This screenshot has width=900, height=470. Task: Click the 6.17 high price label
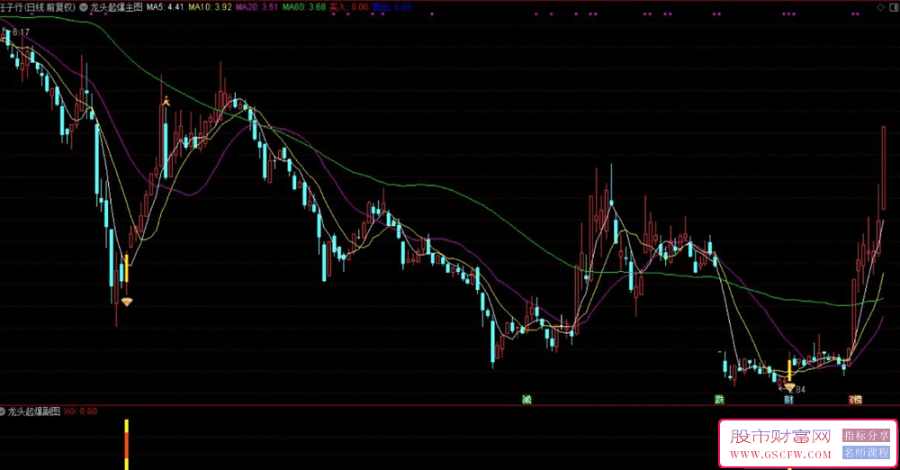21,32
